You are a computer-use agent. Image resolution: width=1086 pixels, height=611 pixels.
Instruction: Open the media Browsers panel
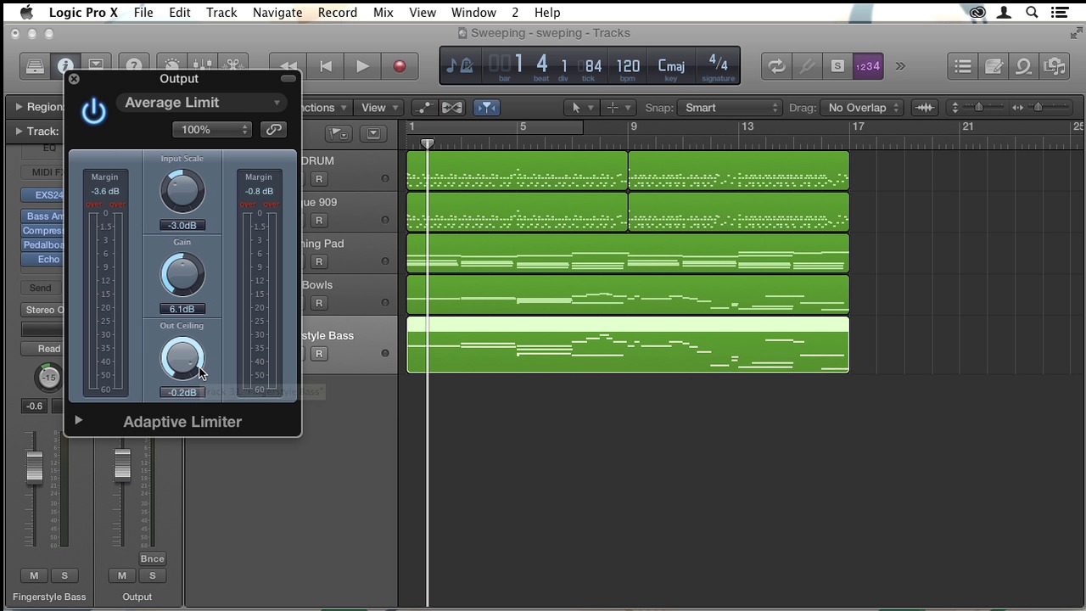click(x=1055, y=66)
